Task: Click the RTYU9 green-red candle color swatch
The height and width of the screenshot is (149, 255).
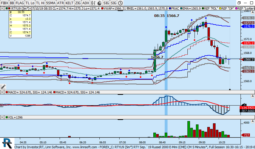Action: [x=8, y=8]
